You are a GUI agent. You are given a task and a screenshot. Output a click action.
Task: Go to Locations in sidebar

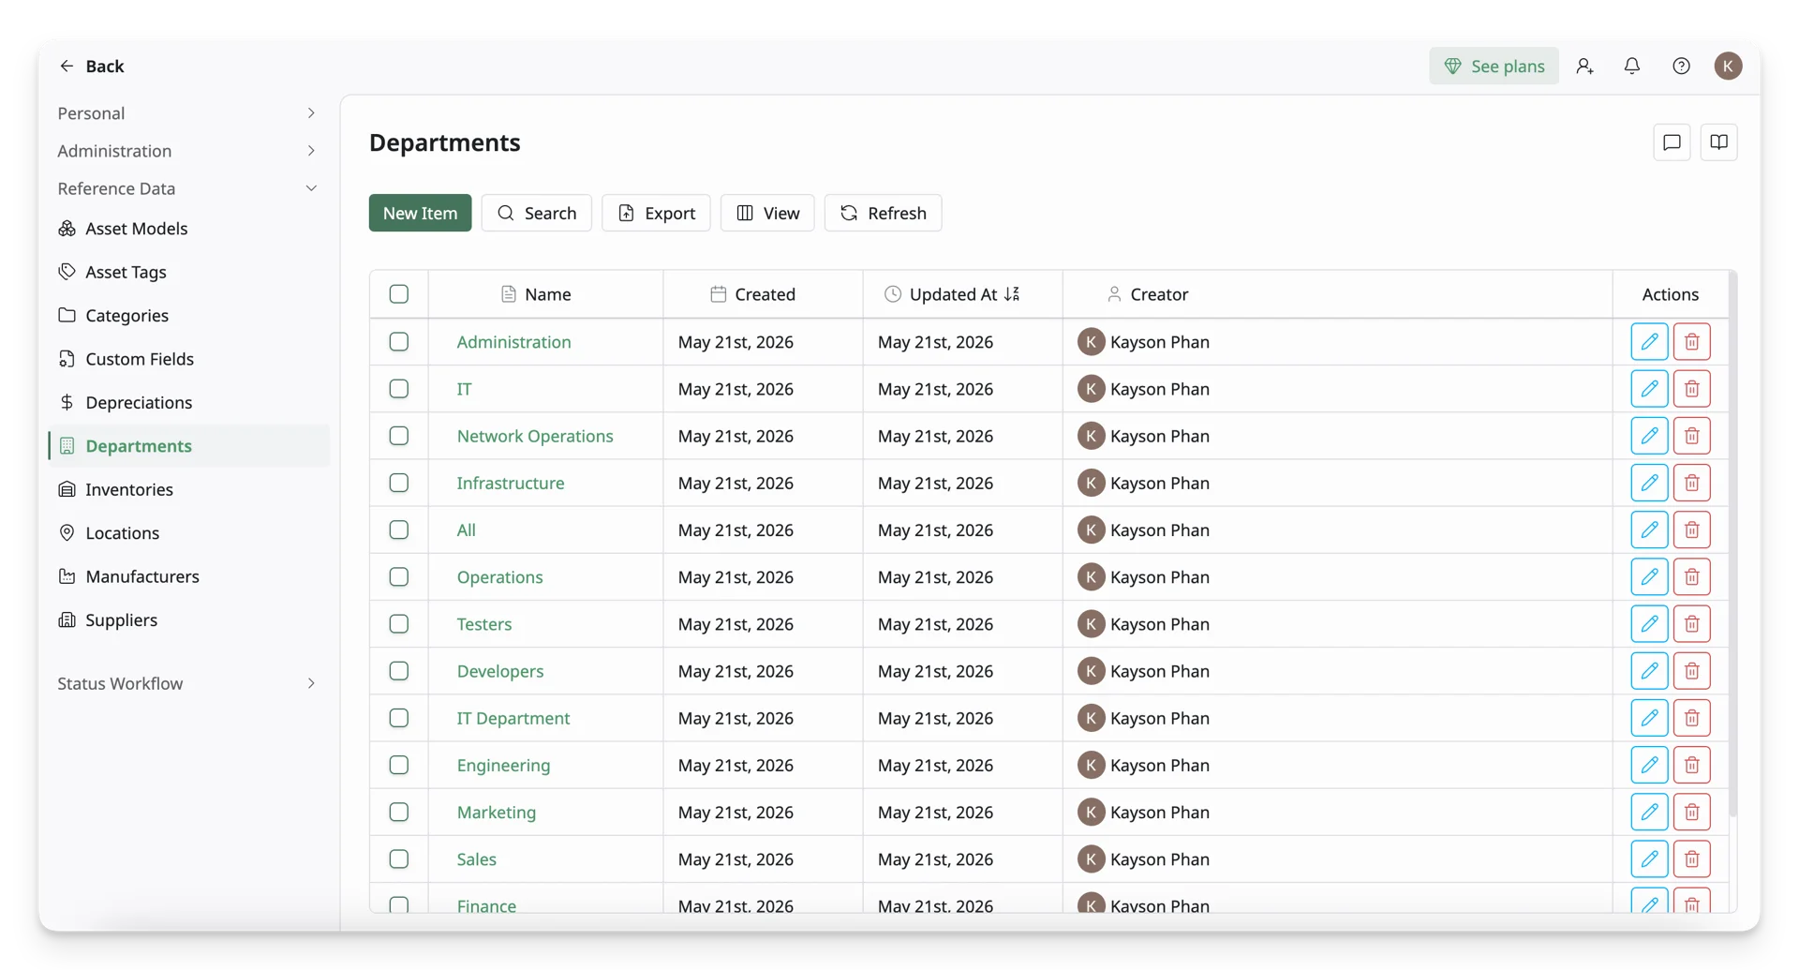click(122, 533)
